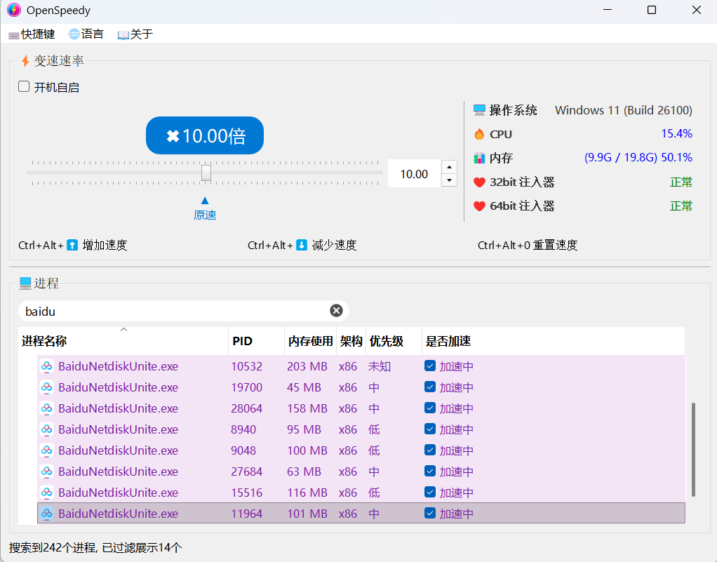Viewport: 717px width, 562px height.
Task: Click the 原速 original speed label
Action: tap(205, 215)
